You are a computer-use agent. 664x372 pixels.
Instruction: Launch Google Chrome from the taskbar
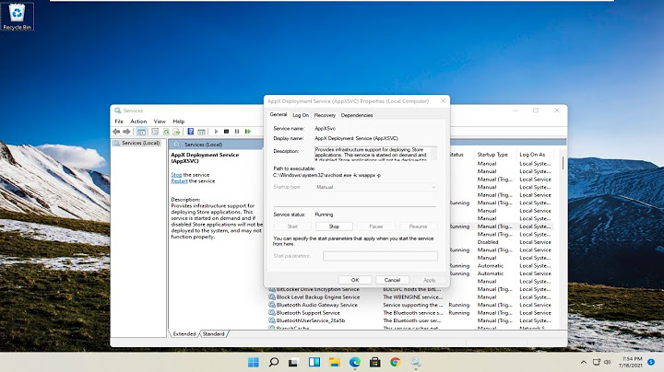[395, 362]
